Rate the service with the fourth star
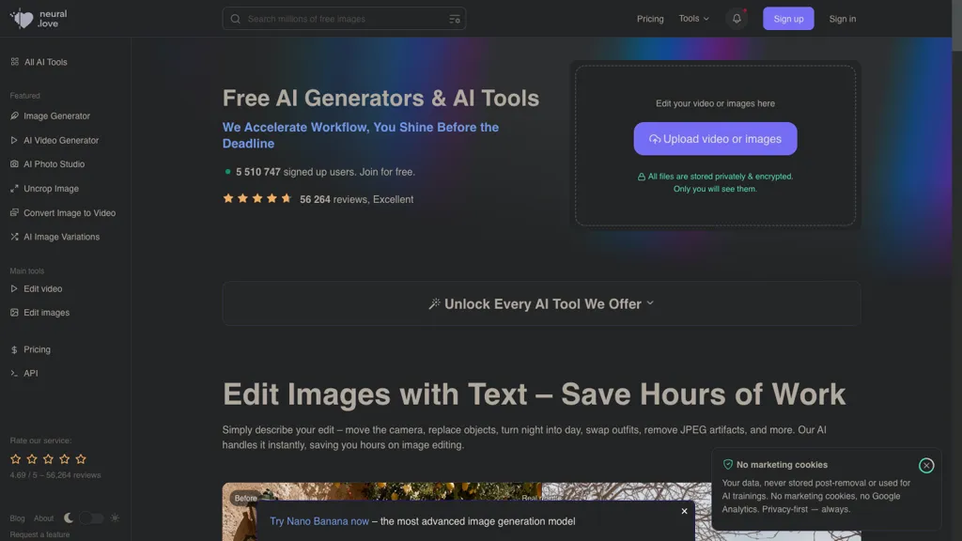Screen dimensions: 962x541 coord(65,458)
